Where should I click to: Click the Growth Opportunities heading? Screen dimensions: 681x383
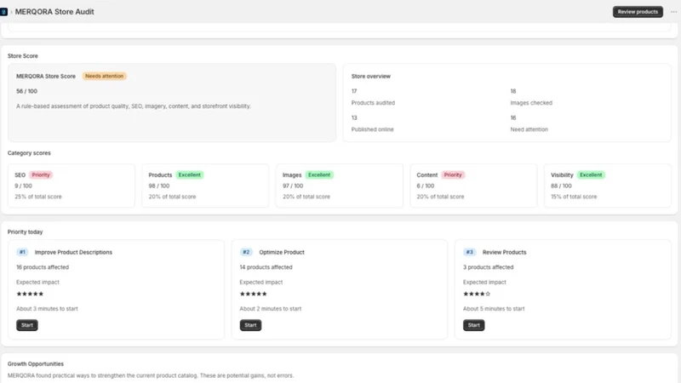[36, 364]
